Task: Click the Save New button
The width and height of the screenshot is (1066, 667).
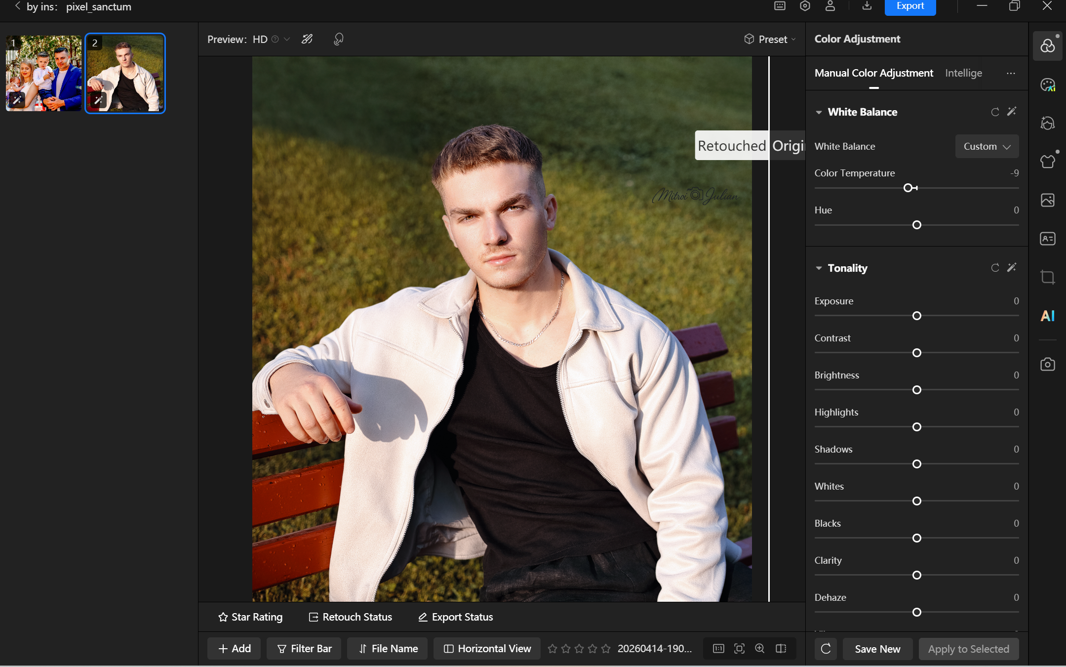Action: (x=877, y=649)
